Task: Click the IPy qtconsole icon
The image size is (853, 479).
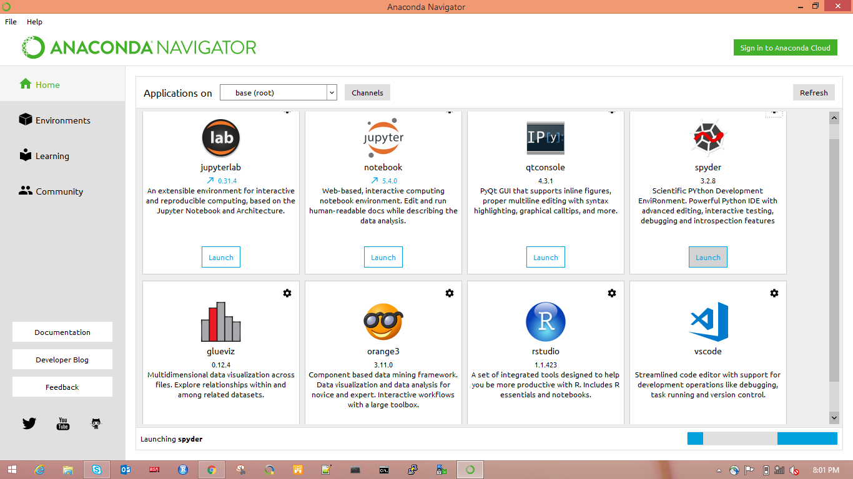Action: tap(545, 138)
